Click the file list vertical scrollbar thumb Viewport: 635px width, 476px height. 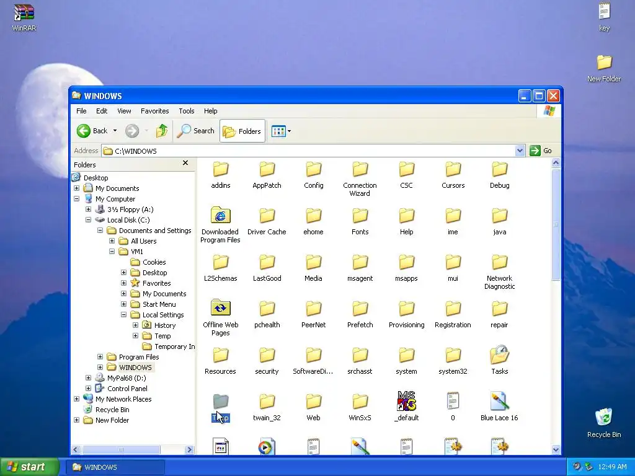556,224
